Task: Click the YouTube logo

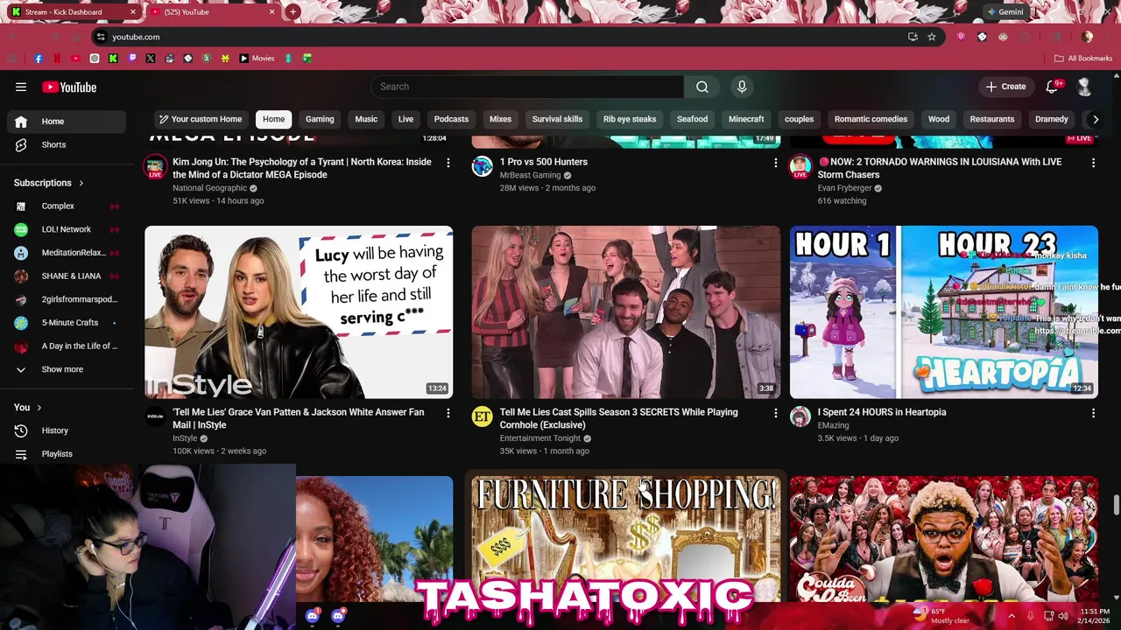Action: click(x=69, y=87)
